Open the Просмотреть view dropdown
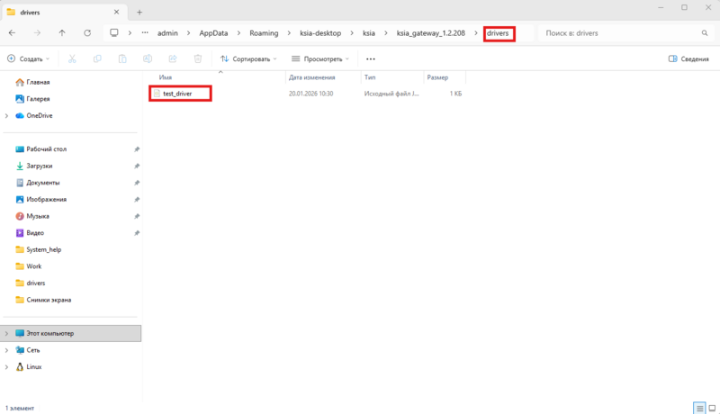Screen dimensions: 720x414 click(321, 58)
